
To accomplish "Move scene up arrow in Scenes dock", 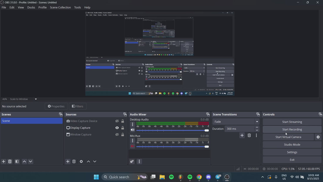I will [24, 161].
